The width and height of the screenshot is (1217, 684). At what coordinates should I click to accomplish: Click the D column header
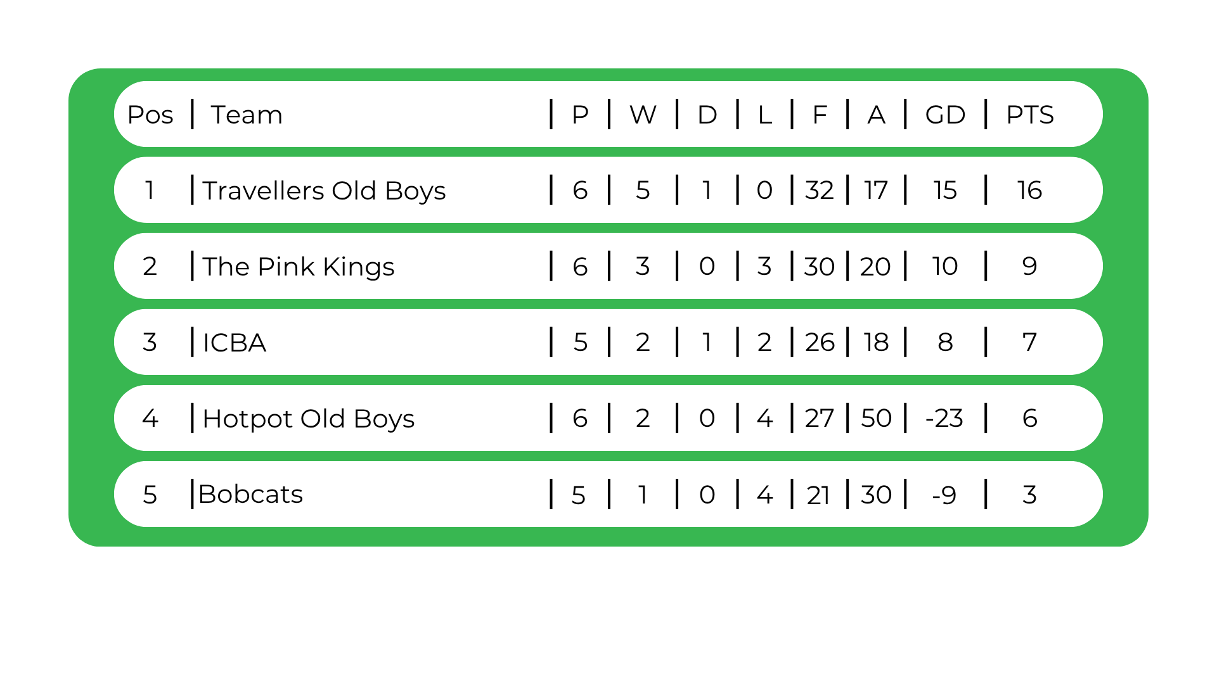[707, 115]
